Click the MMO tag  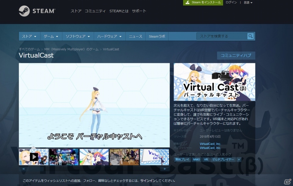(x=196, y=160)
